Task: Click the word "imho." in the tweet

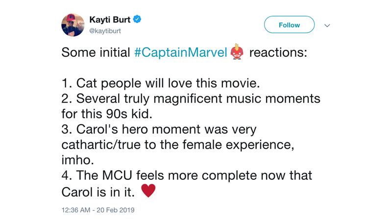Action: coord(78,160)
